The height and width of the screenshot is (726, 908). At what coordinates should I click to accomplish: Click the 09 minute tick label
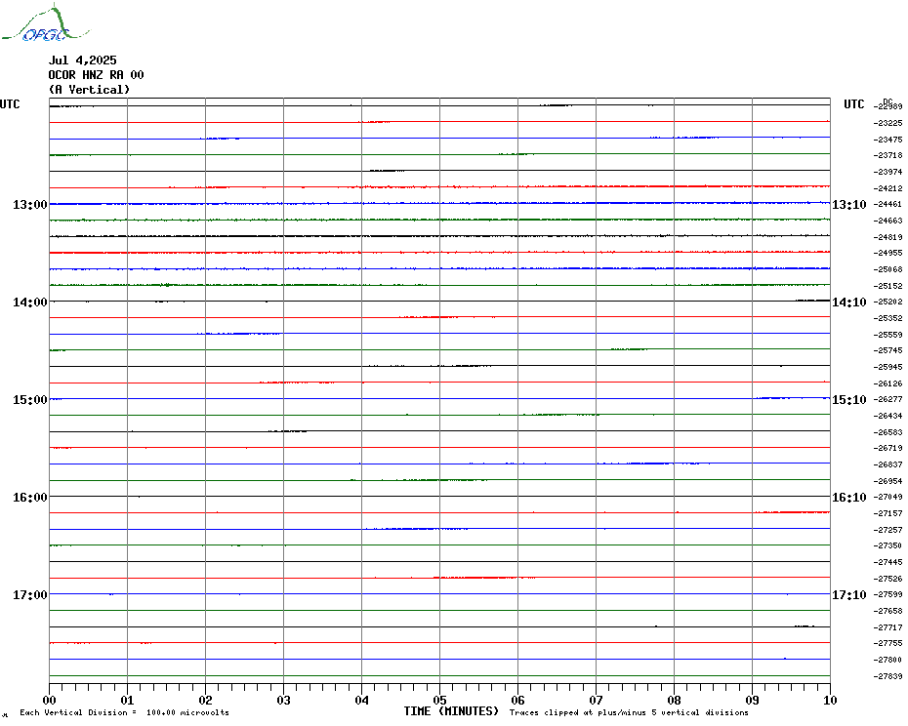(752, 700)
